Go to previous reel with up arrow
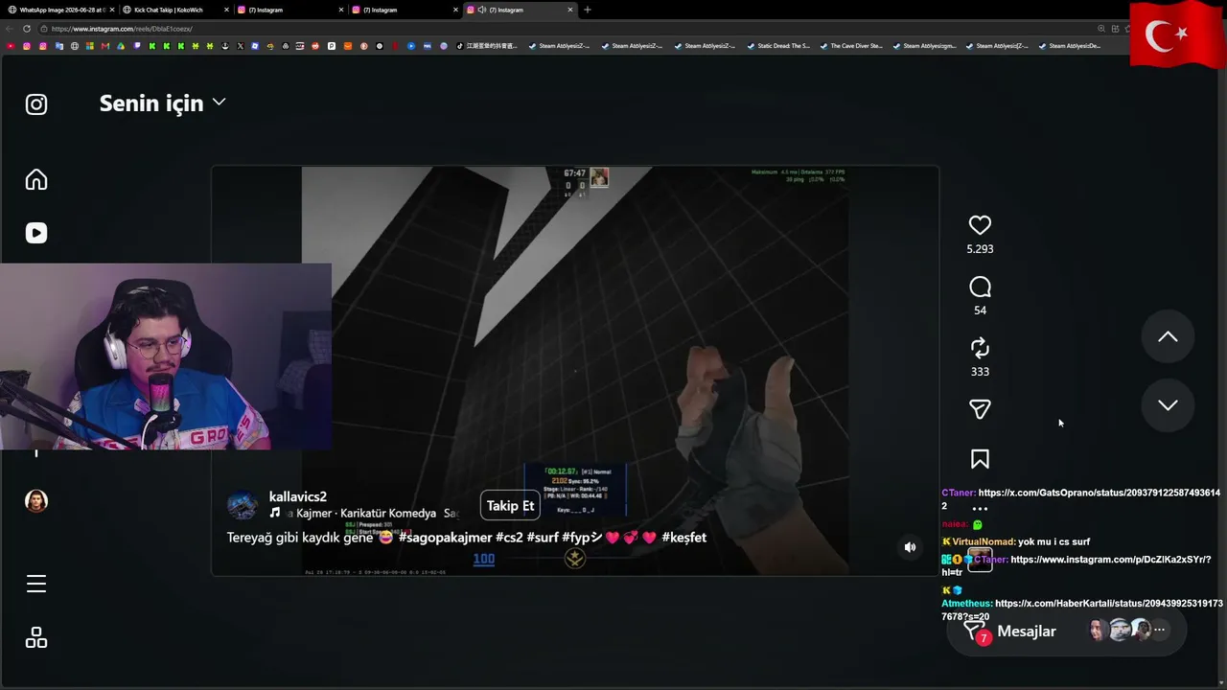Screen dimensions: 1227x690 pos(1168,337)
